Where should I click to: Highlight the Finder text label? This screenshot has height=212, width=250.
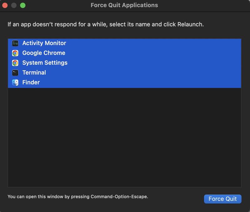tap(31, 83)
